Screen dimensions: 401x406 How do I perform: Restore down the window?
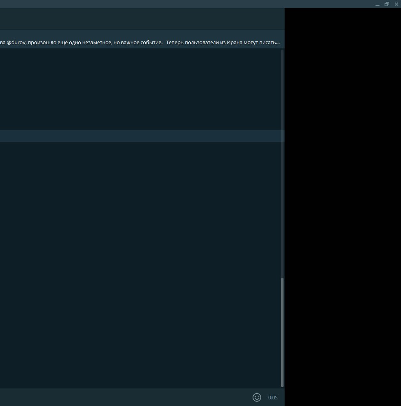[387, 4]
